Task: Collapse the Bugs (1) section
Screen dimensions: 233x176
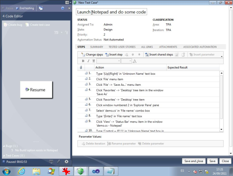Action: (3, 146)
